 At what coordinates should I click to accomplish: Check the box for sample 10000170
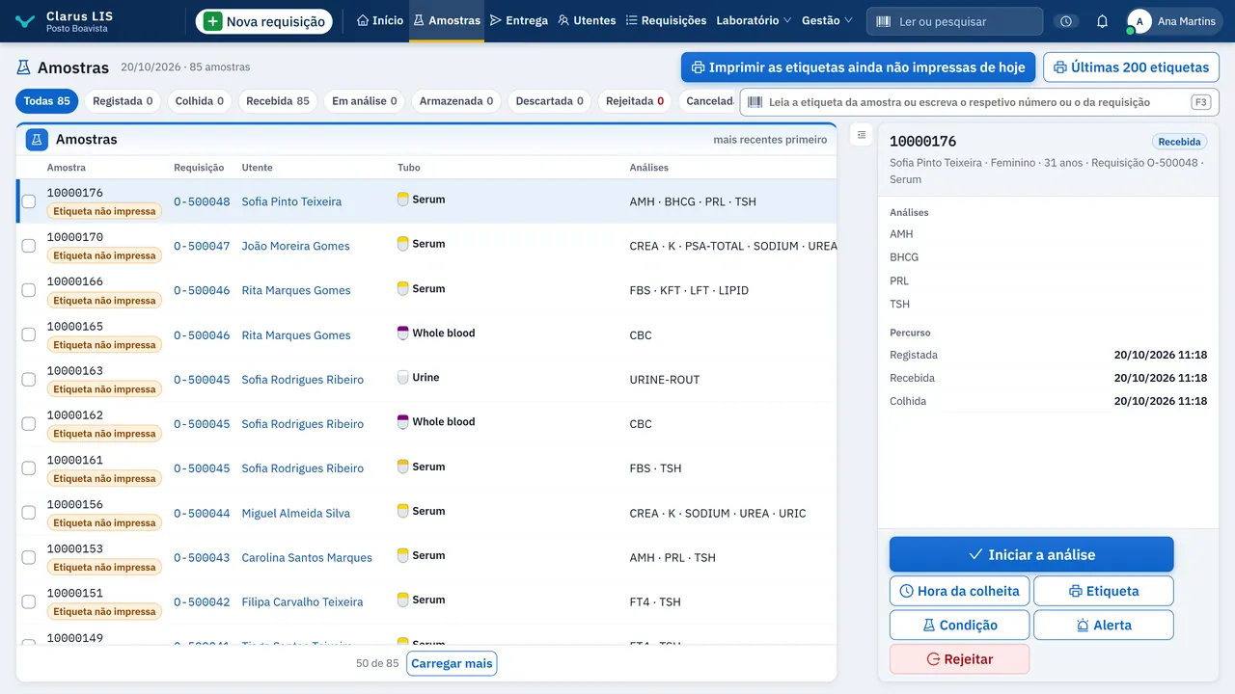tap(29, 246)
